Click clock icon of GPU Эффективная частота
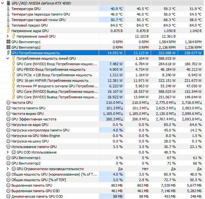The height and width of the screenshot is (199, 205). click(x=8, y=119)
